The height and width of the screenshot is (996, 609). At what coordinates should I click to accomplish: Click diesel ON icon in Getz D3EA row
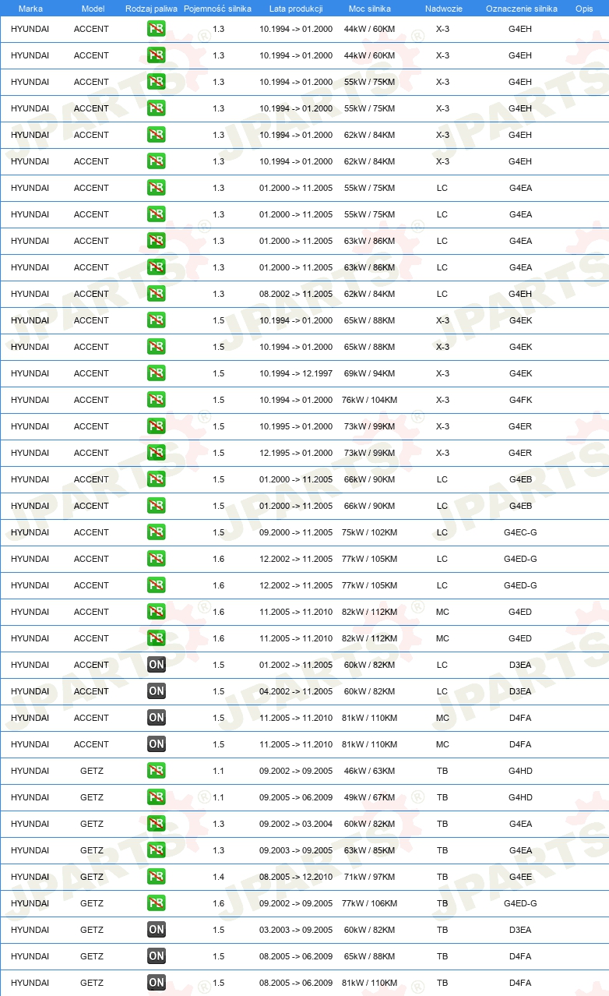(157, 930)
